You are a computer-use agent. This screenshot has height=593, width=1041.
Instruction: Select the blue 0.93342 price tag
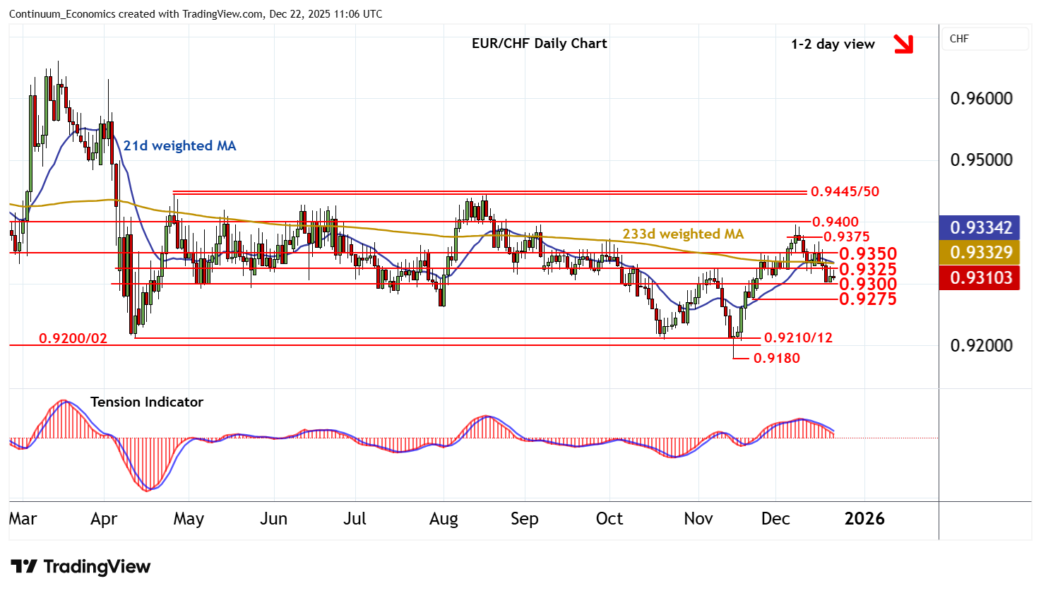[980, 227]
